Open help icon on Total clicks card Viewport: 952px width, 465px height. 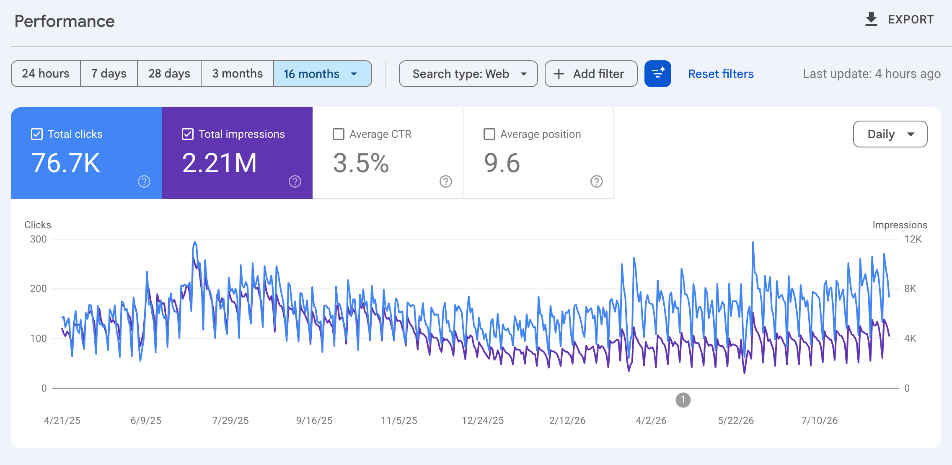[144, 181]
